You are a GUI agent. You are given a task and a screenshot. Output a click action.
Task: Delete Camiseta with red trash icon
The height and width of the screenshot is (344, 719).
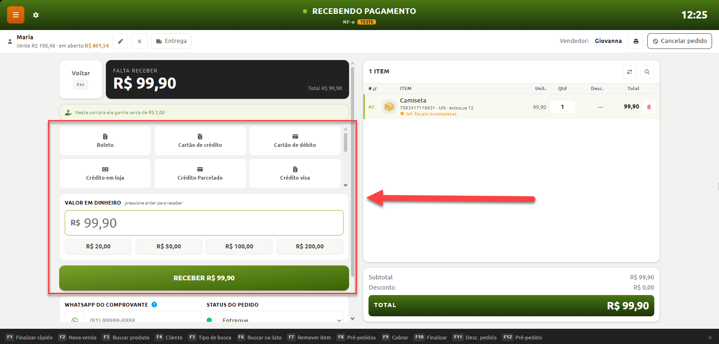[649, 107]
